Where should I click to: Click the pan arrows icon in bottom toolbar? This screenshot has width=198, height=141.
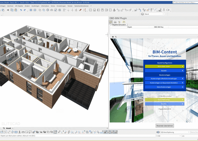(x=12, y=132)
